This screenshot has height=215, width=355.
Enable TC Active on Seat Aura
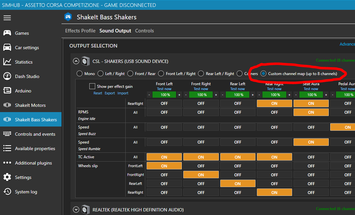[311, 157]
